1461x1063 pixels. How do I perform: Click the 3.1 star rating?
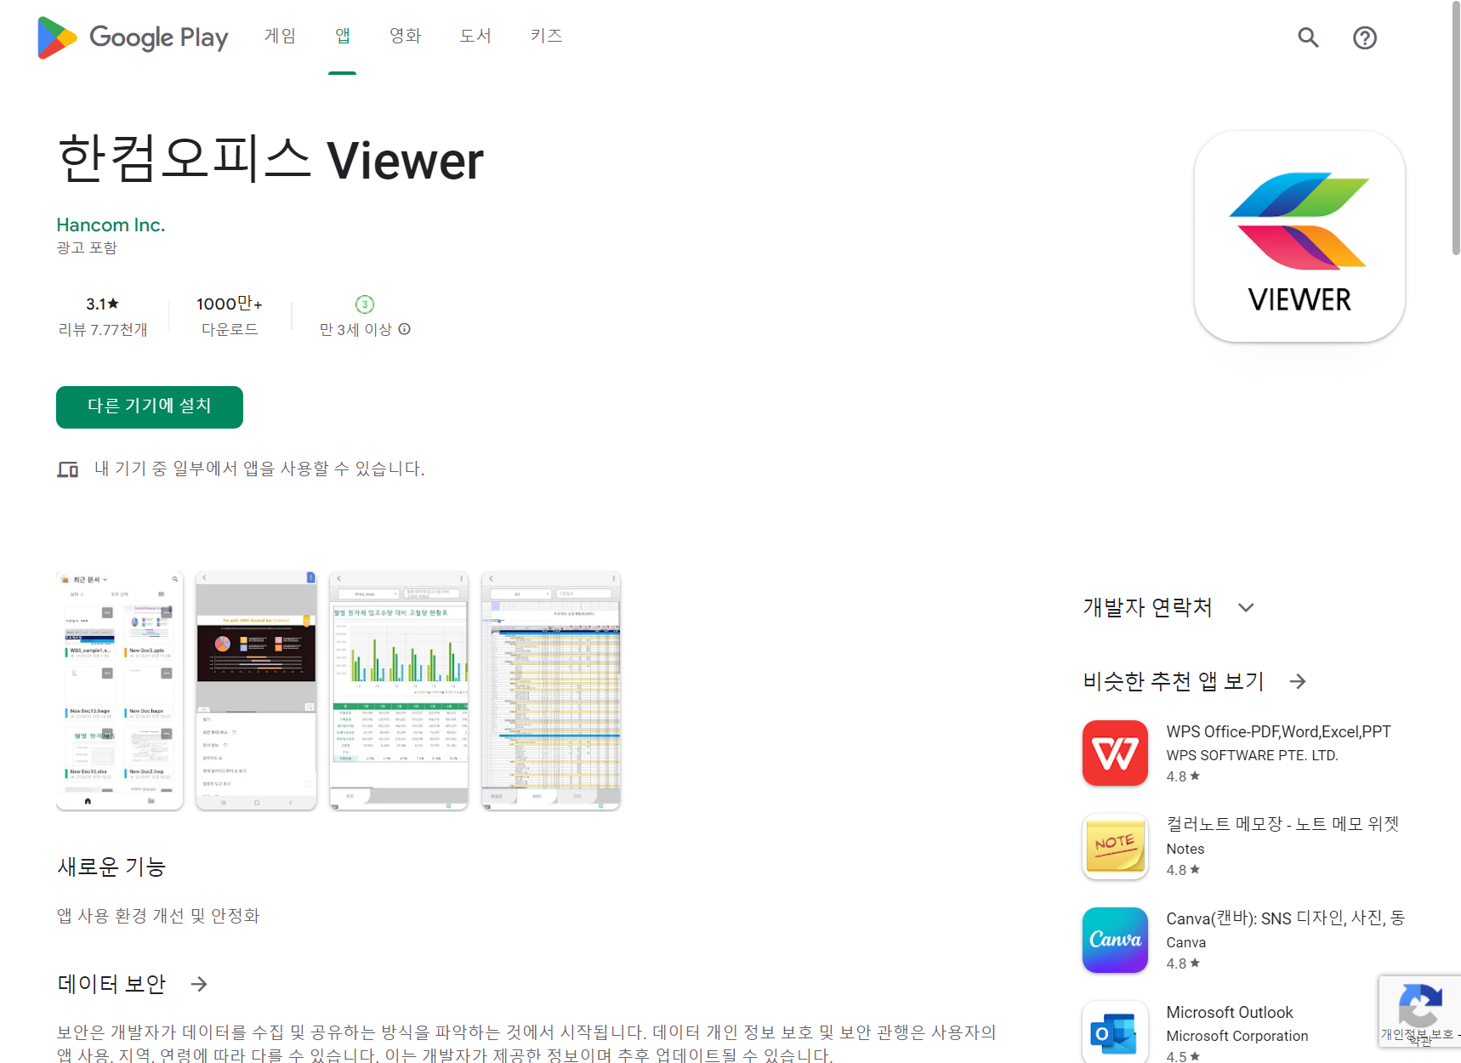102,304
